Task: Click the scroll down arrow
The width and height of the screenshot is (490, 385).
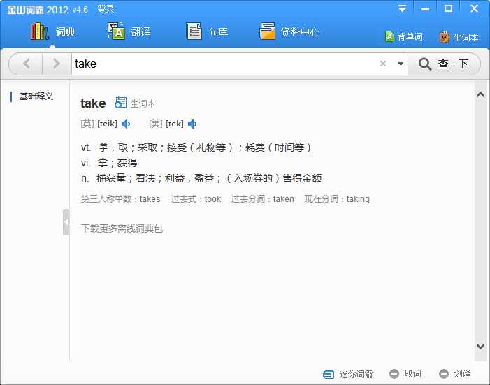Action: pos(481,346)
